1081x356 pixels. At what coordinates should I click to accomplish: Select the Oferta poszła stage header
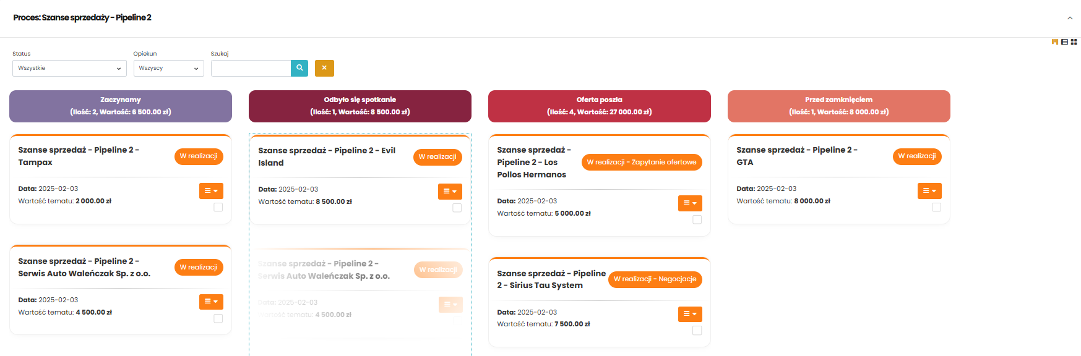600,106
